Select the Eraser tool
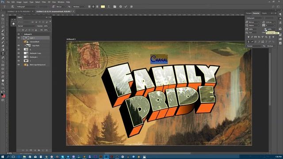283x159 pixels. point(3,46)
